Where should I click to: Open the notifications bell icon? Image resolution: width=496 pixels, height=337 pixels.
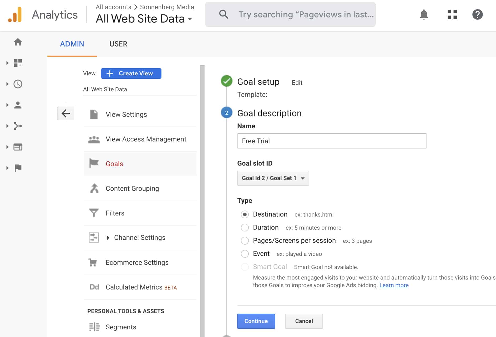point(423,15)
